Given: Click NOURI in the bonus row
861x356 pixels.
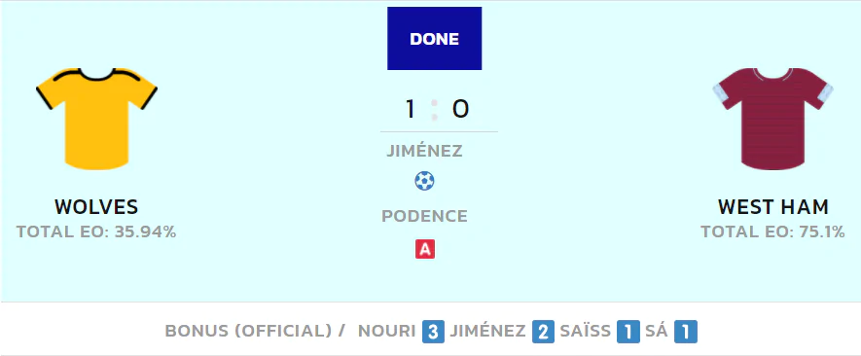Looking at the screenshot, I should [x=386, y=332].
